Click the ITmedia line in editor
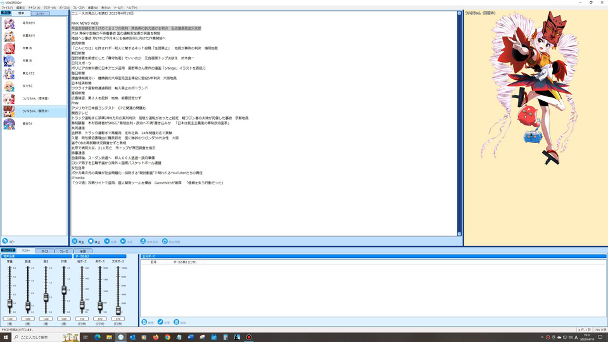Screen dimensions: 608x342 pos(78,178)
